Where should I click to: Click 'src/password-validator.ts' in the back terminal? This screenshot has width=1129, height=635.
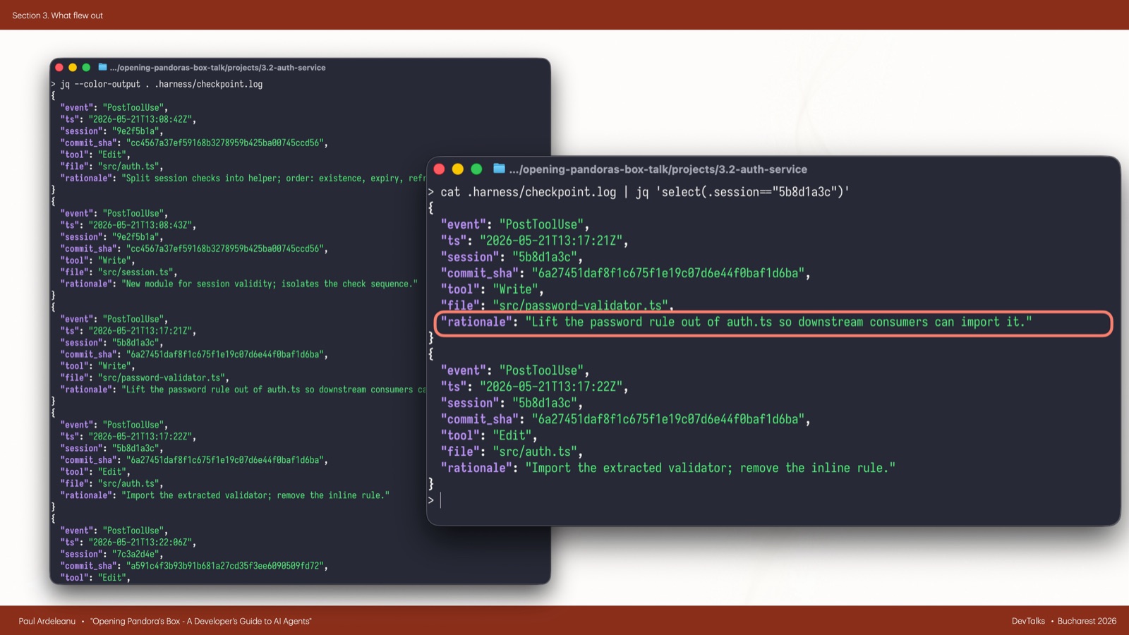(x=163, y=378)
